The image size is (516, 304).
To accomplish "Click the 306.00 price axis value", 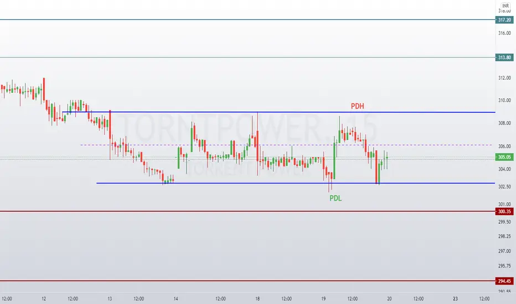I will [x=504, y=146].
